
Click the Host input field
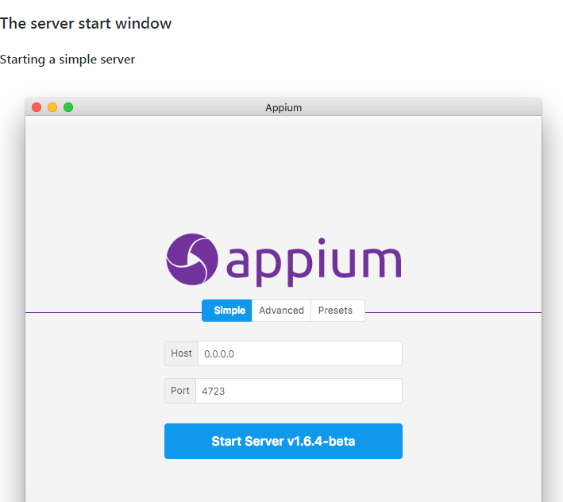coord(300,353)
